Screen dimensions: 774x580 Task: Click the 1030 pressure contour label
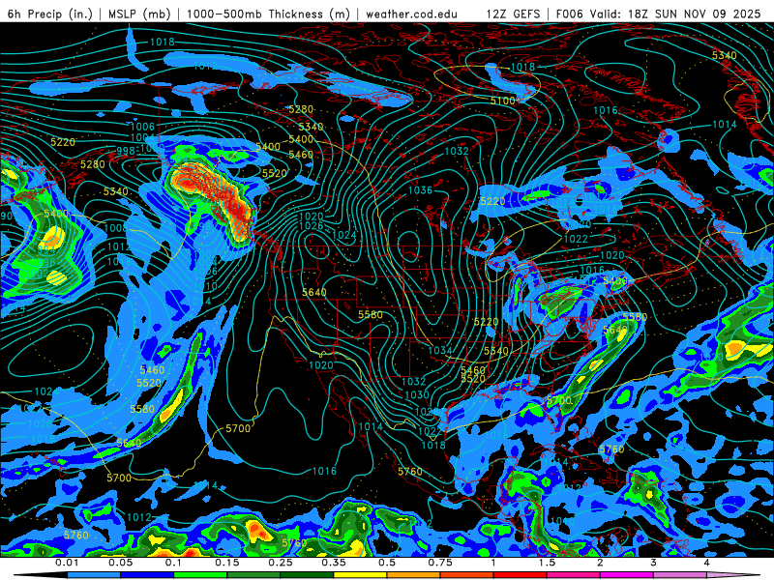[x=417, y=394]
